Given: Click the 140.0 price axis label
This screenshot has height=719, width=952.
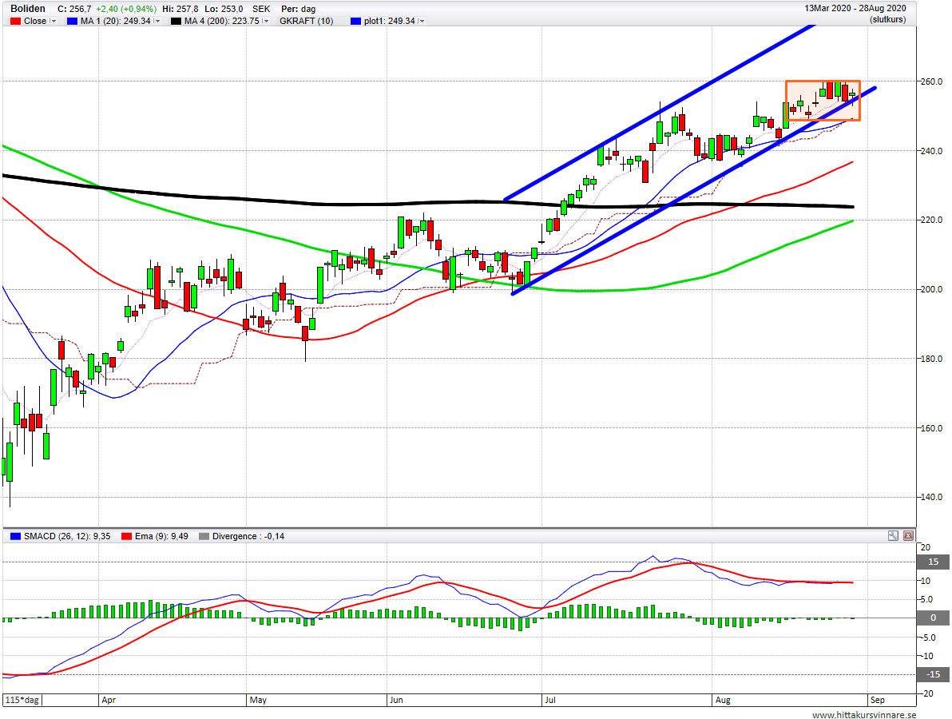Looking at the screenshot, I should tap(931, 497).
